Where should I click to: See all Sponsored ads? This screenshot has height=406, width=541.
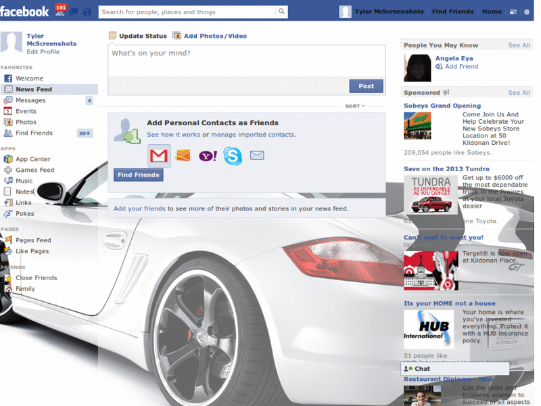[x=519, y=93]
